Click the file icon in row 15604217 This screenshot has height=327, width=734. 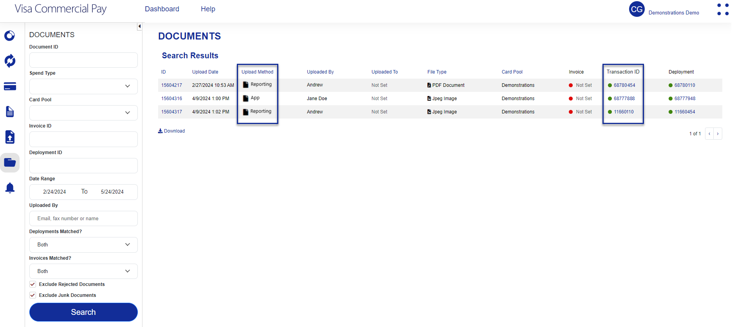click(x=245, y=85)
